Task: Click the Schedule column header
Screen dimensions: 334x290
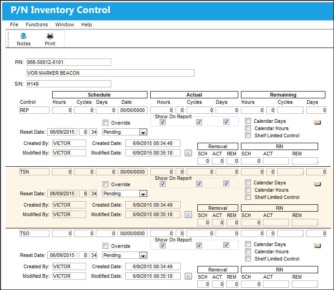Action: click(x=100, y=95)
